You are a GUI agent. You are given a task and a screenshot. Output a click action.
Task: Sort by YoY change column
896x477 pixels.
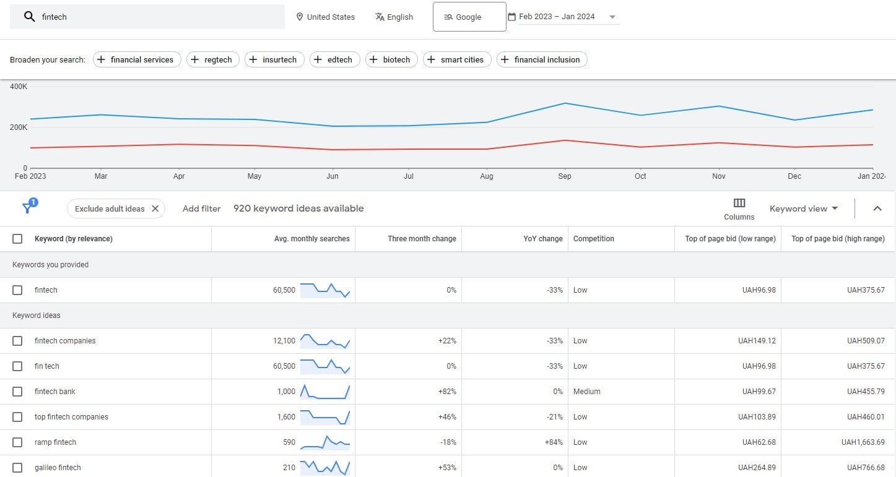coord(543,239)
